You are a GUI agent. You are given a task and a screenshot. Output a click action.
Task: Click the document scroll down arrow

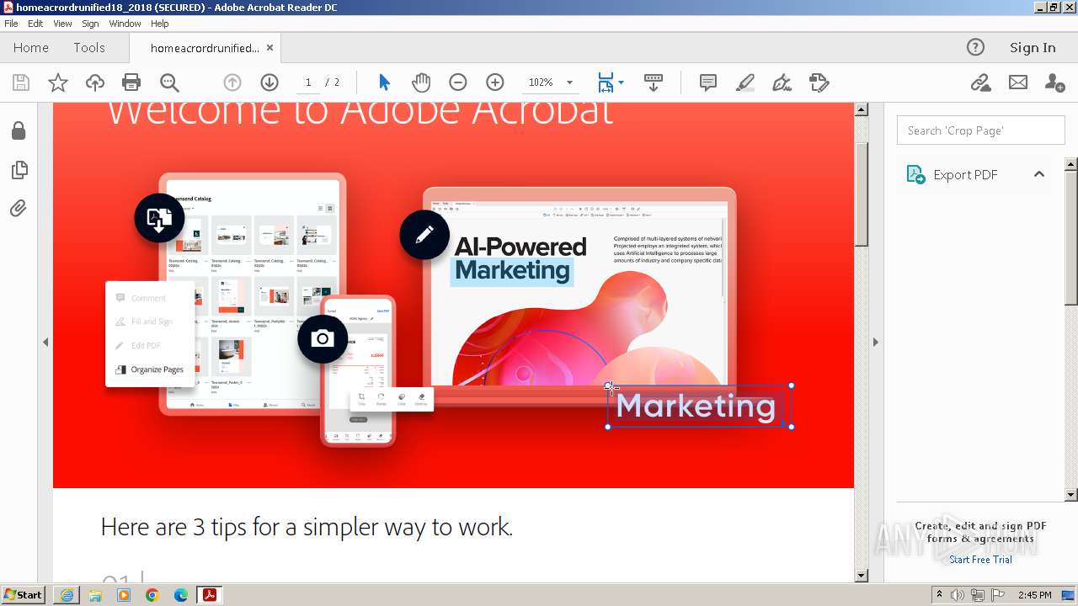coord(861,576)
